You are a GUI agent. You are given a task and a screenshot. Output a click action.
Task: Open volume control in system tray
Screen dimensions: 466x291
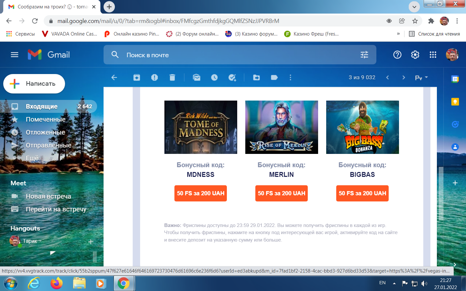[424, 284]
